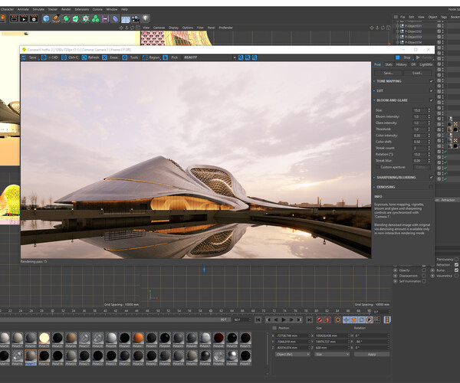The width and height of the screenshot is (460, 383).
Task: Click the orange film strip icon
Action: tap(387, 319)
